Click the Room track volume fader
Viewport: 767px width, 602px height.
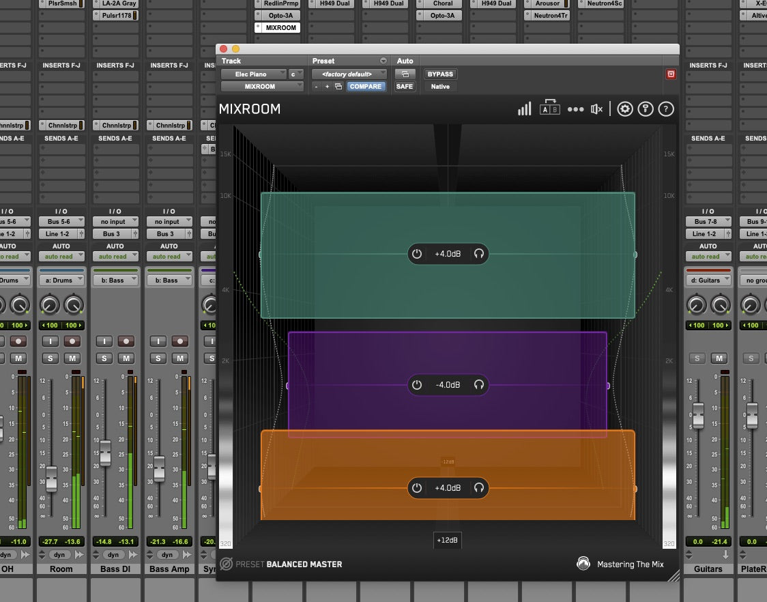coord(51,478)
